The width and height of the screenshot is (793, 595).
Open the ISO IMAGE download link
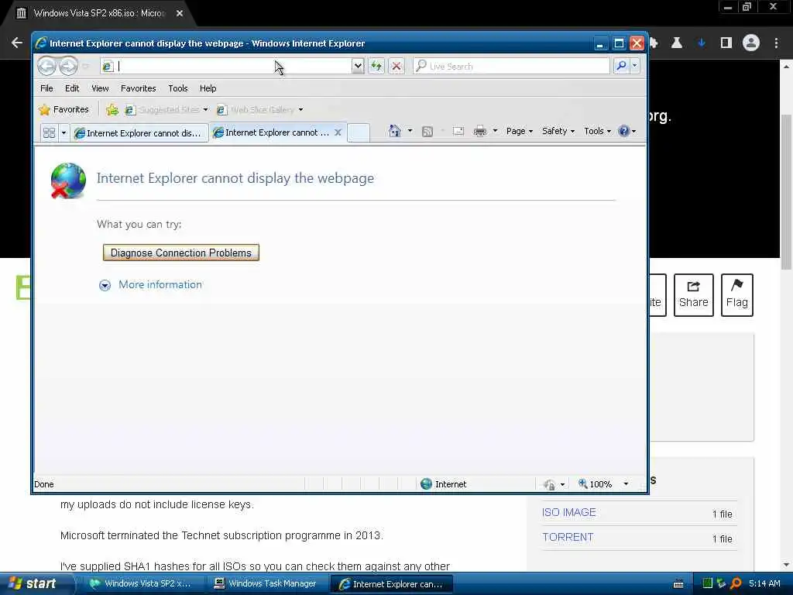point(569,513)
